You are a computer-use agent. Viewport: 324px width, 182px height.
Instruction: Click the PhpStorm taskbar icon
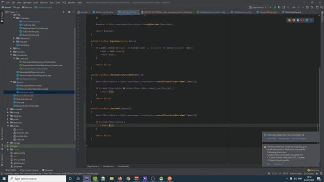tap(87, 178)
